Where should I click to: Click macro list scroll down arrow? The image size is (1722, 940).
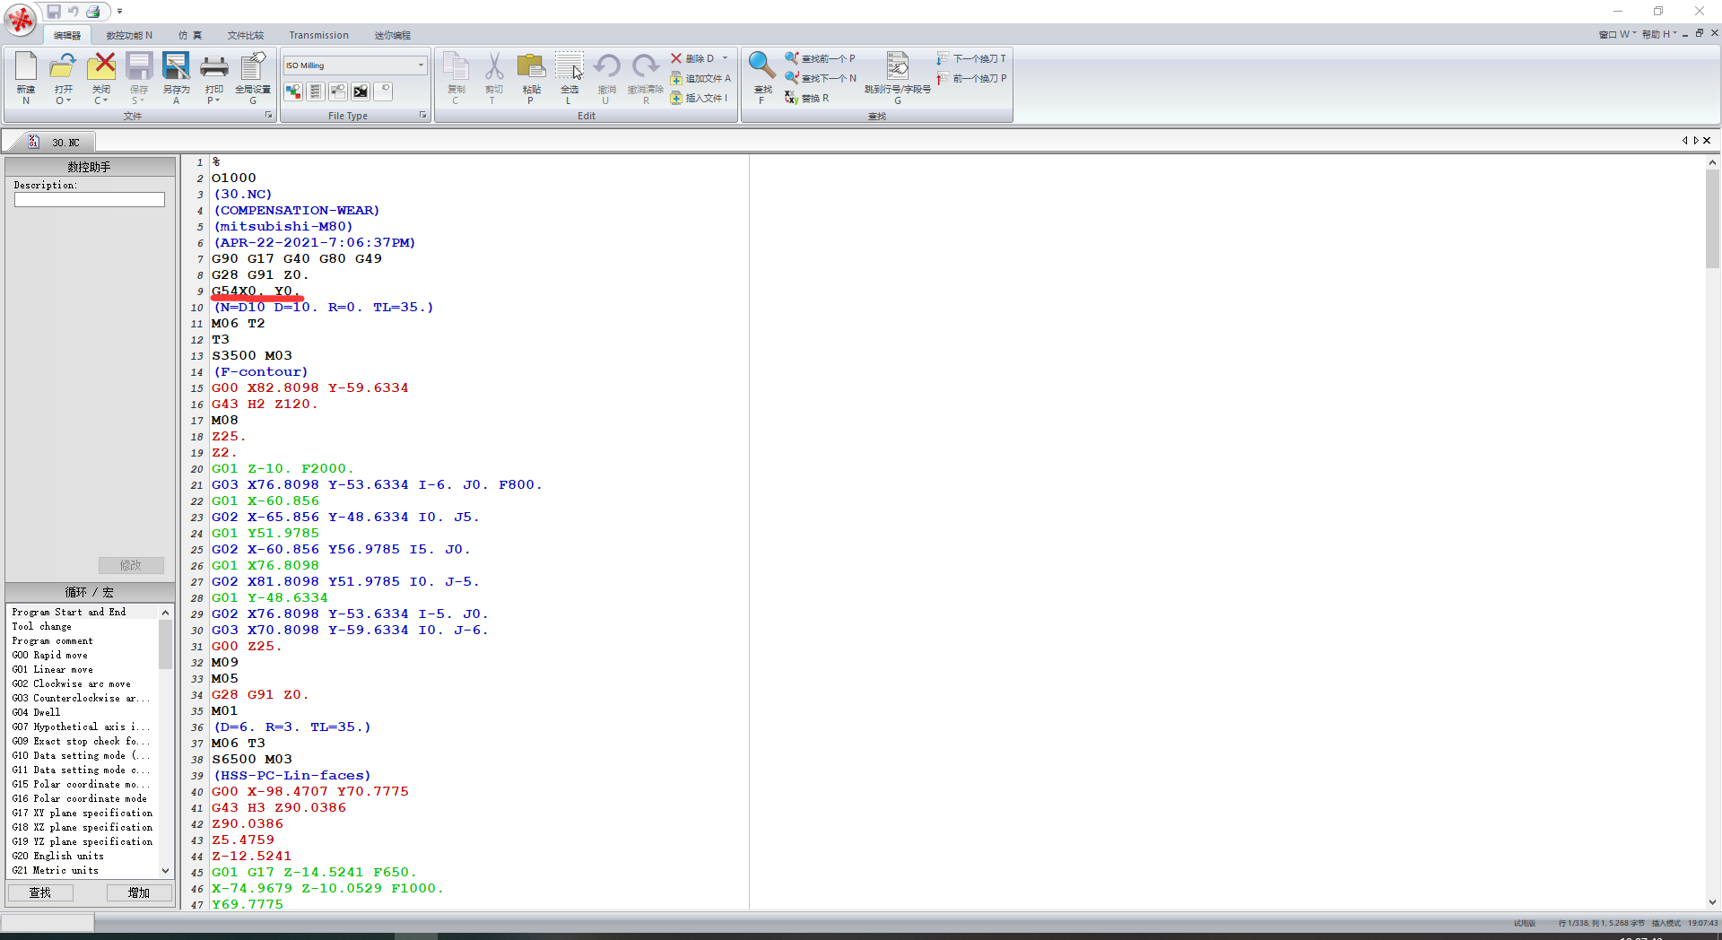(x=165, y=870)
